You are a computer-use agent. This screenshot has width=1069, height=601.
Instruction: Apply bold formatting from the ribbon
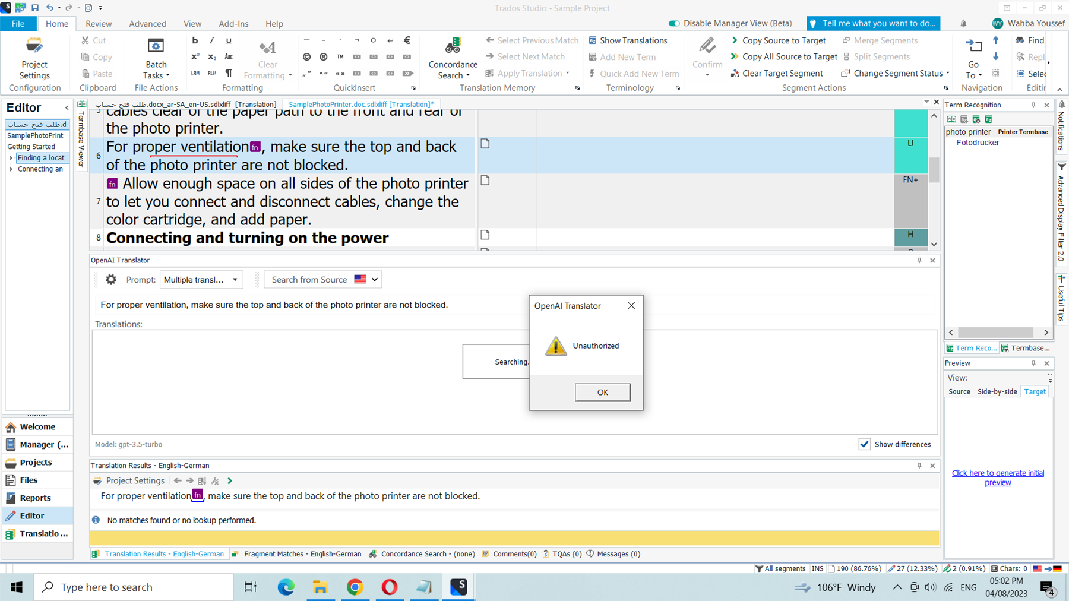tap(195, 40)
